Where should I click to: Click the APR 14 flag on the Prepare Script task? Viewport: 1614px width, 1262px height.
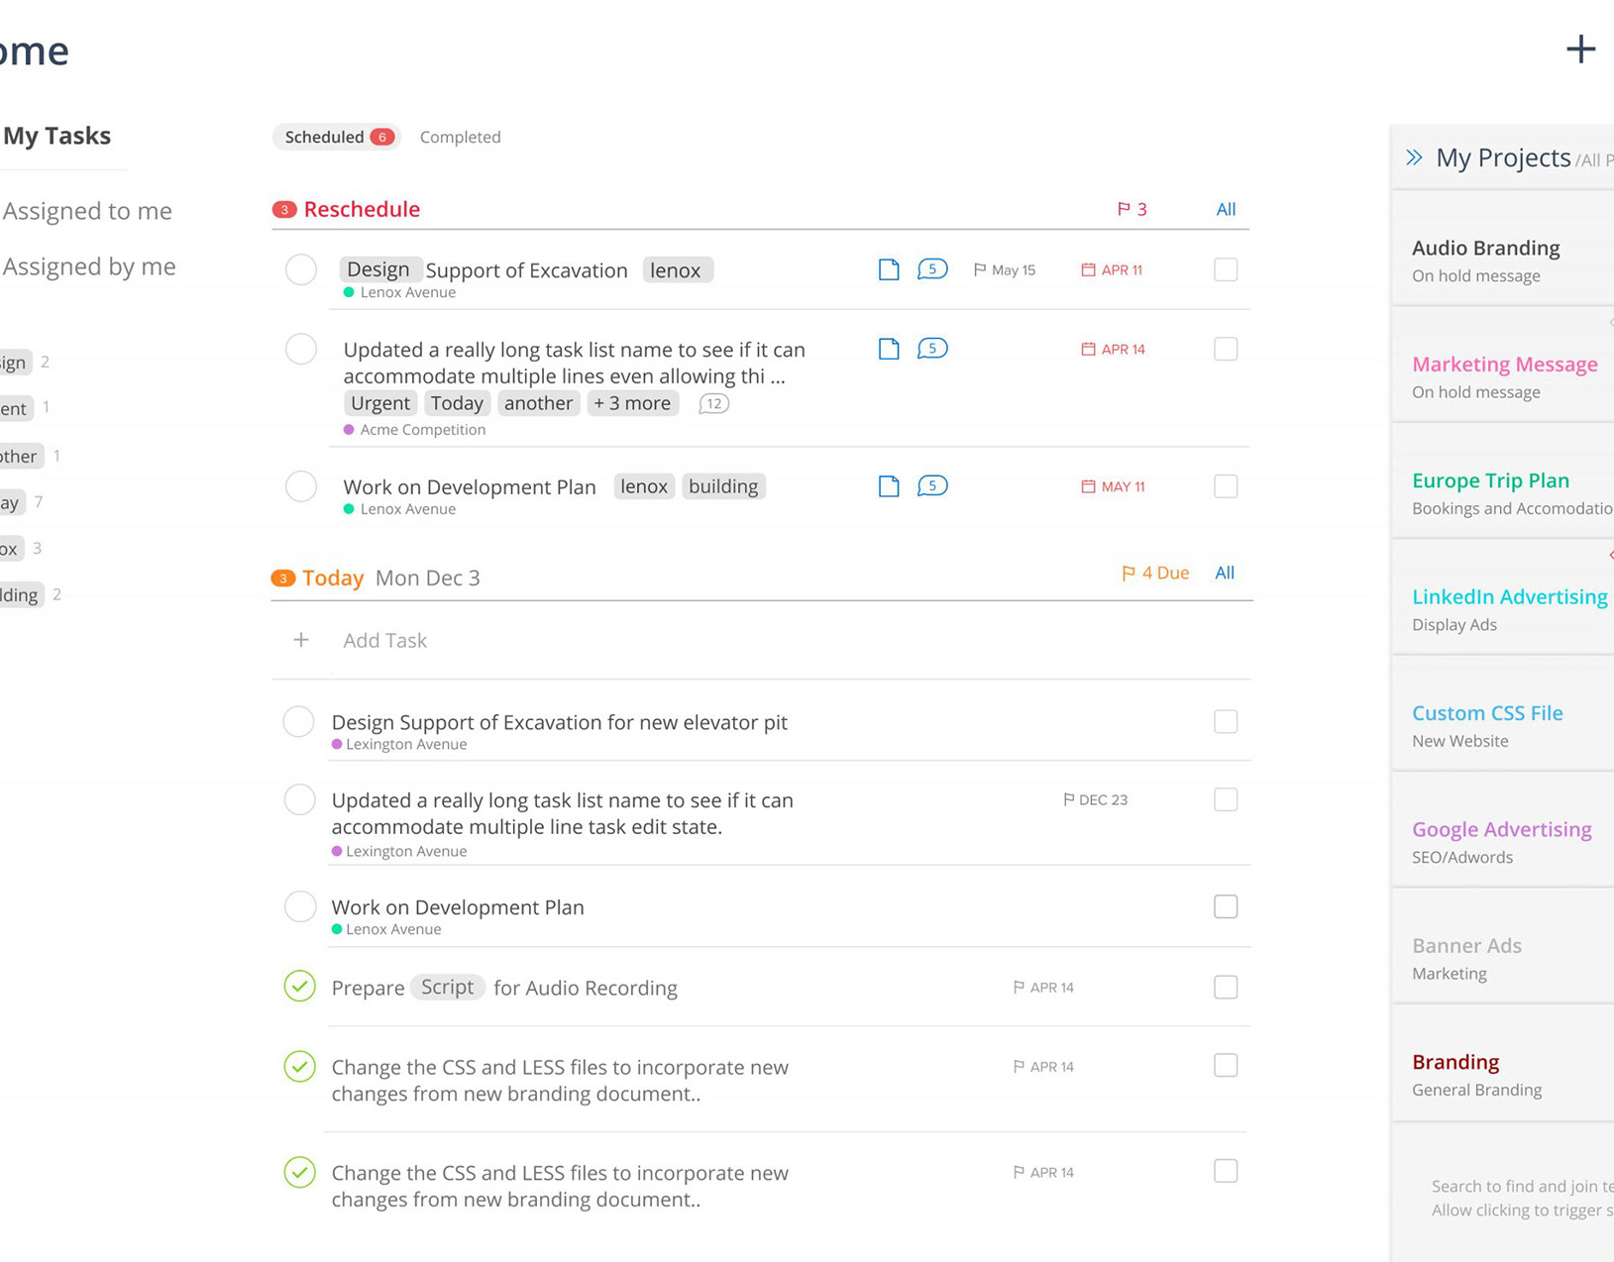click(x=1043, y=987)
